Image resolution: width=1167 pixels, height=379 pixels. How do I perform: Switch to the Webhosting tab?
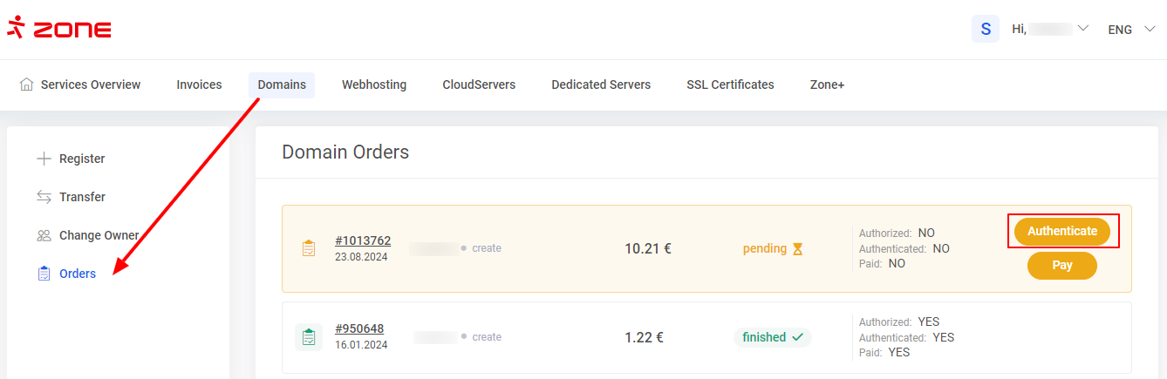tap(373, 85)
